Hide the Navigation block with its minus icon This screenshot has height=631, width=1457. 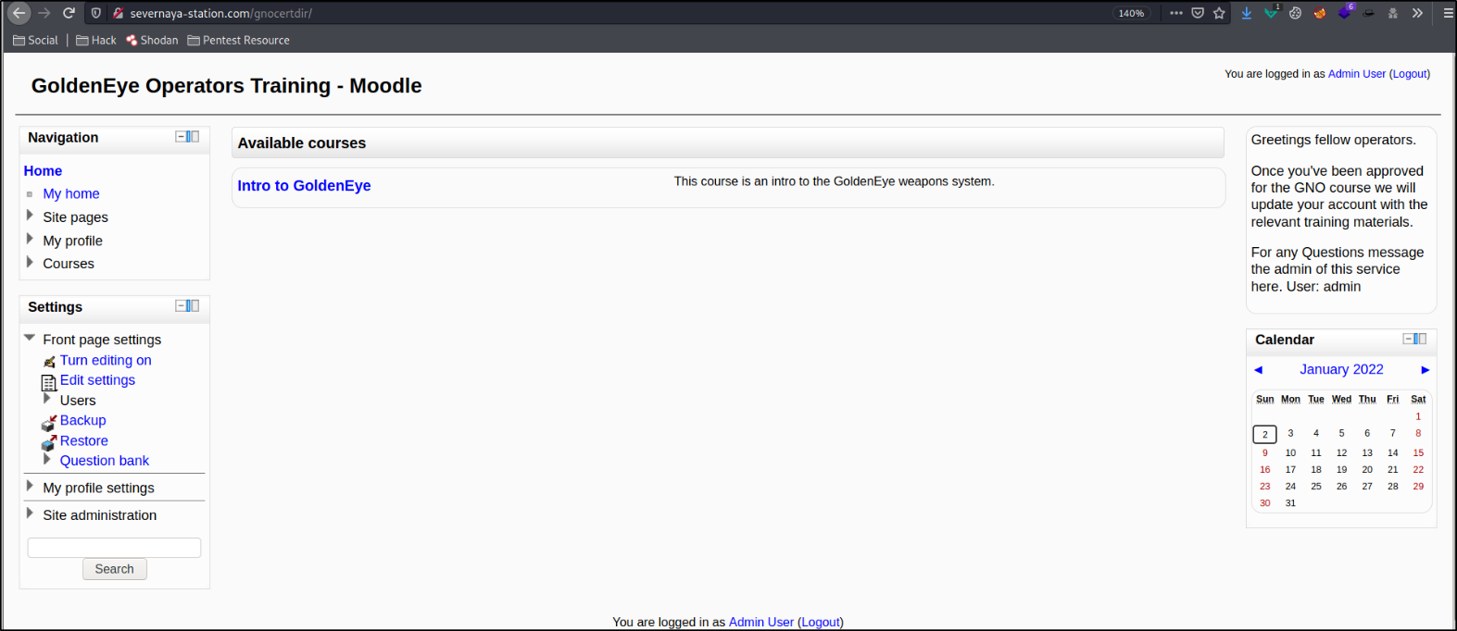pyautogui.click(x=181, y=137)
